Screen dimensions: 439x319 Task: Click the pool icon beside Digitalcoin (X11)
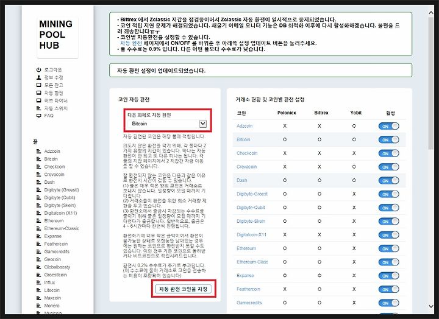(38, 213)
